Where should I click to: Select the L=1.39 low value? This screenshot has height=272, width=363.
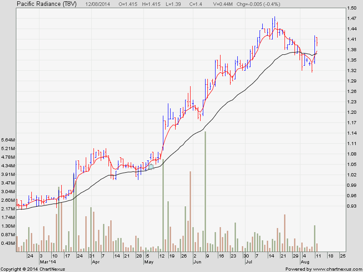(x=172, y=4)
